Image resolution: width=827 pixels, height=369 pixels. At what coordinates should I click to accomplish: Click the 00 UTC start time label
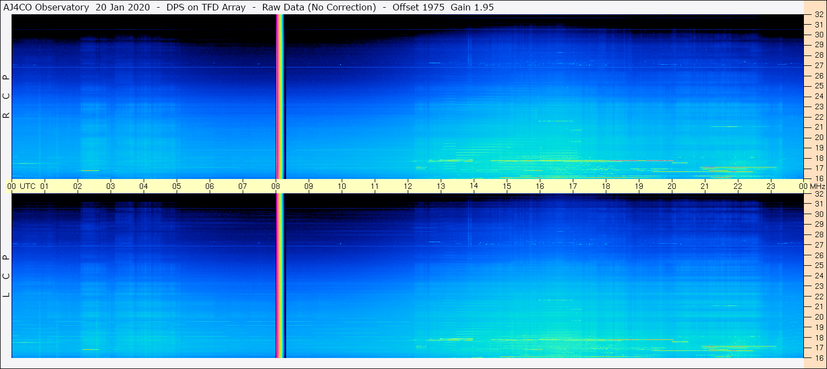[x=21, y=186]
